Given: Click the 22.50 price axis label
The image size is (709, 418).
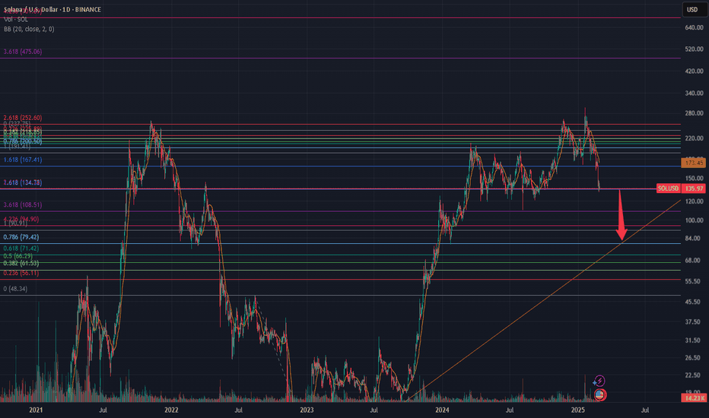Looking at the screenshot, I should pyautogui.click(x=694, y=375).
